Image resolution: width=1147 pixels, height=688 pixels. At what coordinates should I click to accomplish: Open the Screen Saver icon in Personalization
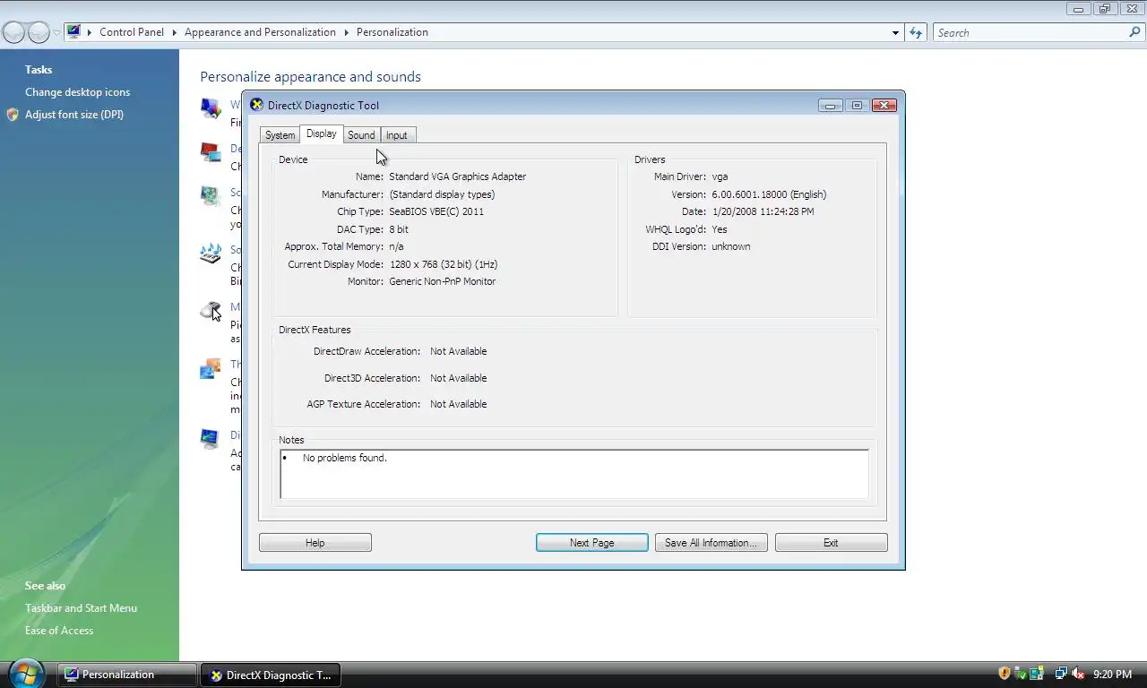tap(211, 195)
